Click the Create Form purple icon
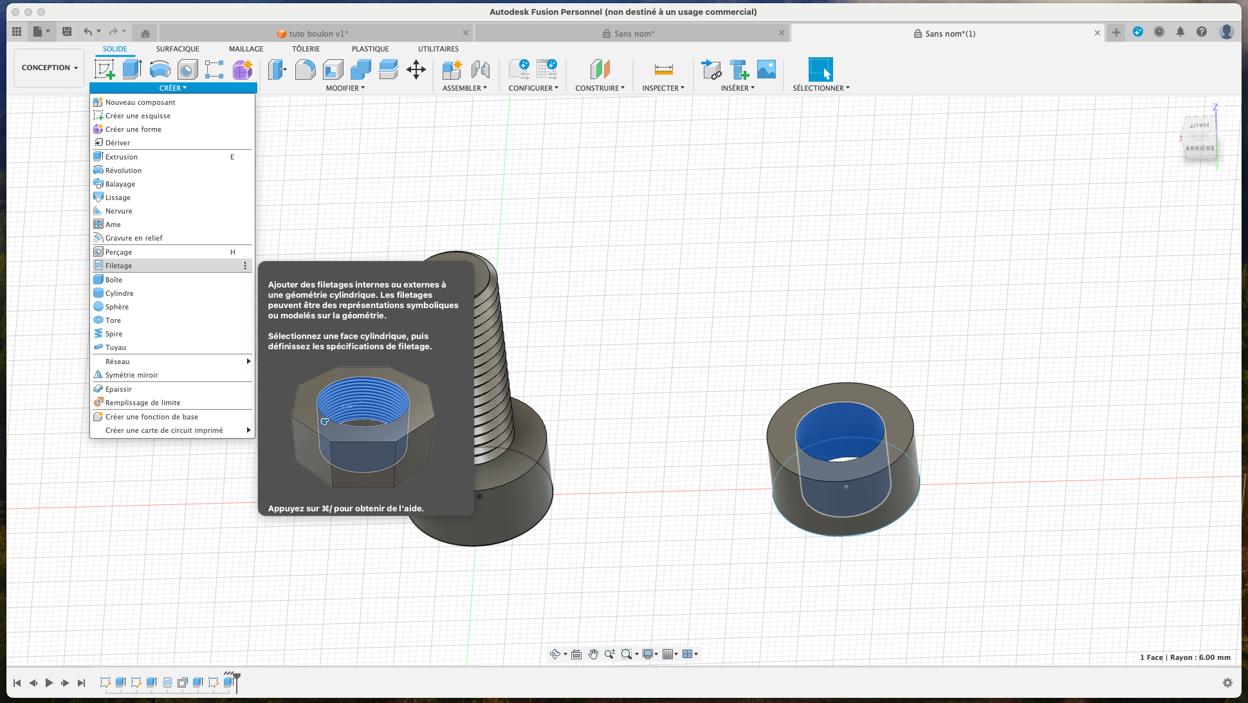 click(243, 69)
